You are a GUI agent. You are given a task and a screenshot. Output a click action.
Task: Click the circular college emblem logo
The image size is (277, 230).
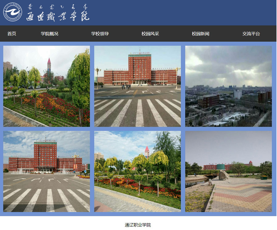[13, 12]
